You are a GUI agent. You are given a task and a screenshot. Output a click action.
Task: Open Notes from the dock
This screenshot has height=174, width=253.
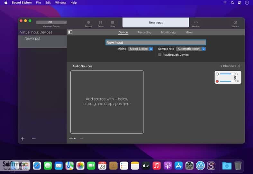pos(135,166)
